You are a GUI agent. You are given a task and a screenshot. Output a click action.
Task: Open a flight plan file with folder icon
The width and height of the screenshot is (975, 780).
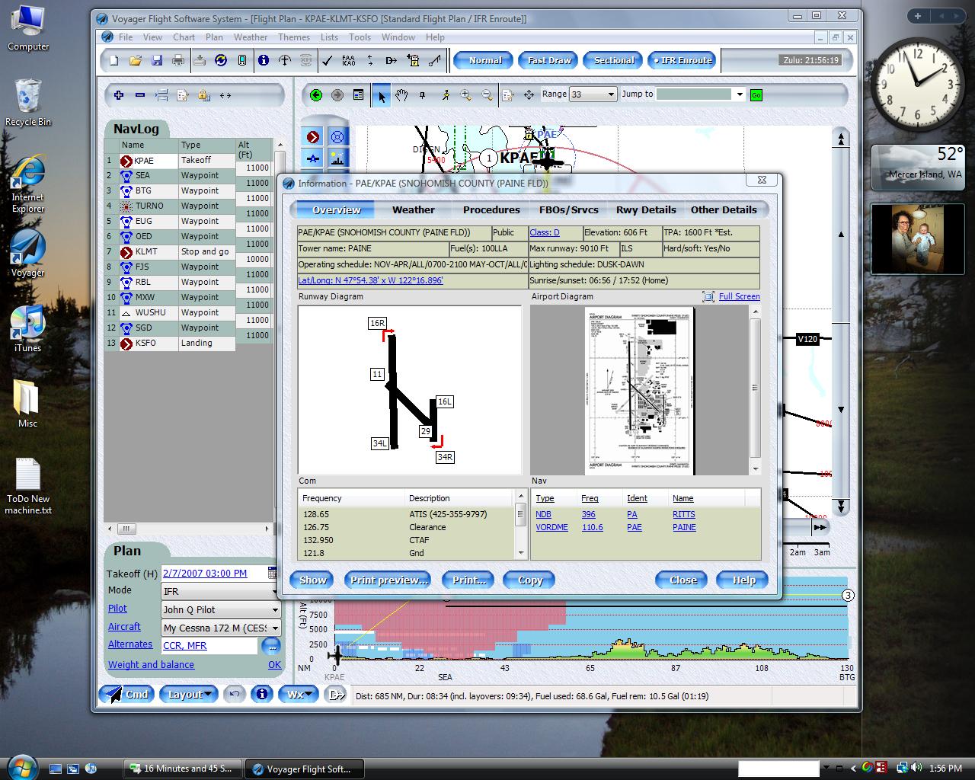click(136, 60)
